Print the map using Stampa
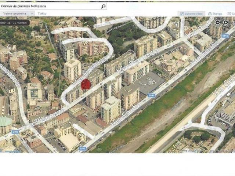Image resolution: width=235 pixels, height=176 pixels. click(215, 14)
